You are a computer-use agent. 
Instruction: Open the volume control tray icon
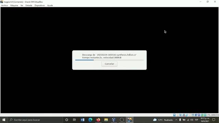pyautogui.click(x=192, y=120)
